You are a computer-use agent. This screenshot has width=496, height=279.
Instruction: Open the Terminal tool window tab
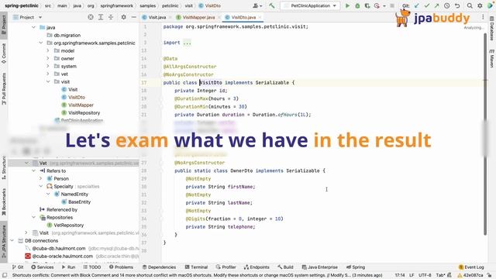click(196, 267)
